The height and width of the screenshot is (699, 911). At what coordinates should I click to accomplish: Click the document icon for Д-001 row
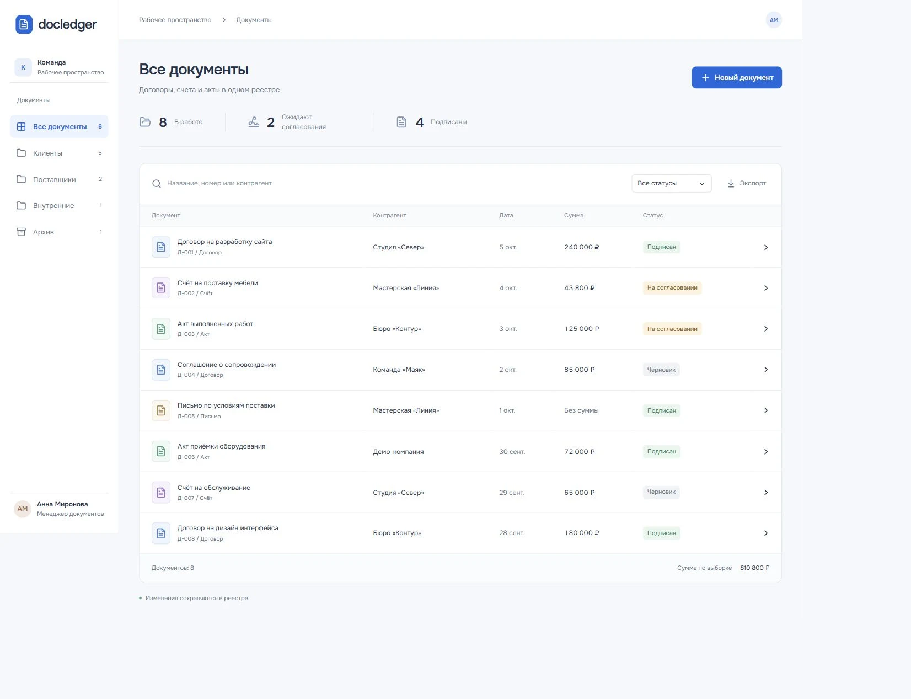(x=161, y=247)
